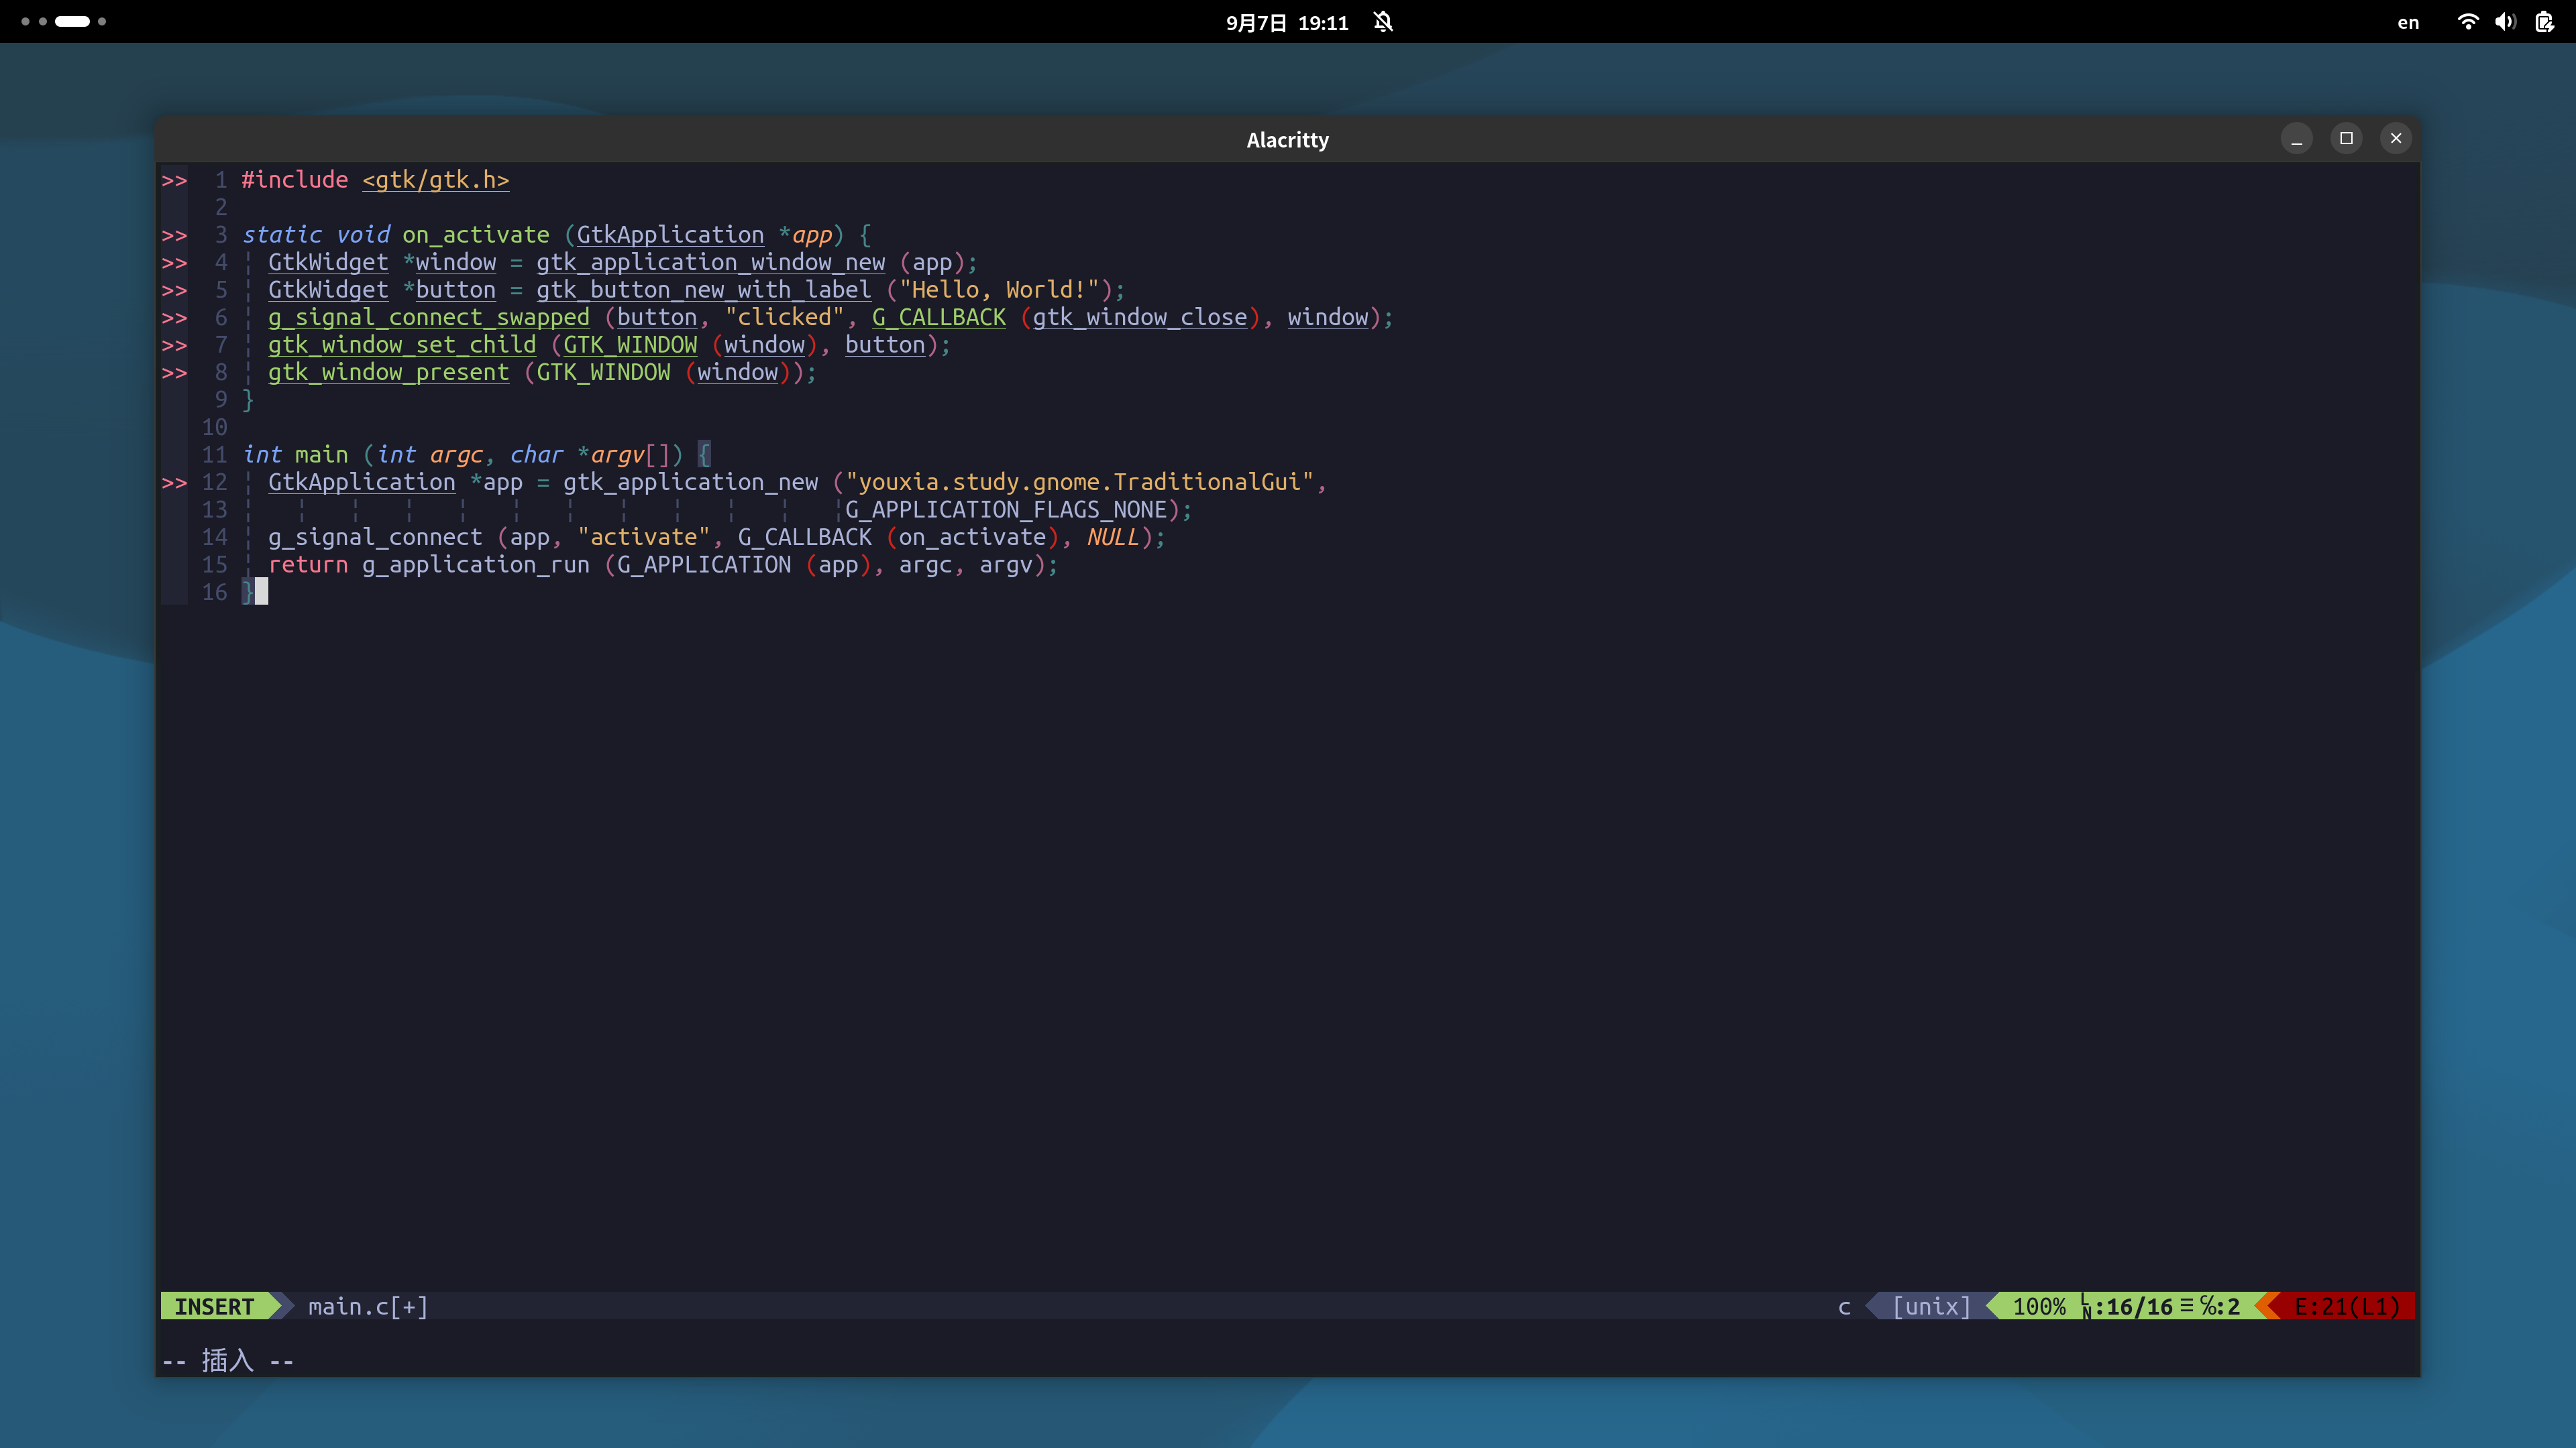
Task: Click the E:21(L1) error count segment
Action: coord(2346,1306)
